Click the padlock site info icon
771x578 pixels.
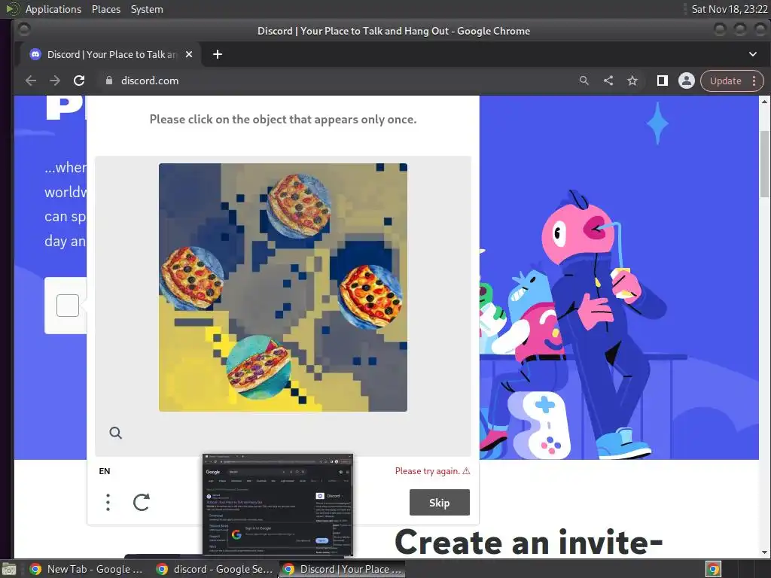pos(109,81)
